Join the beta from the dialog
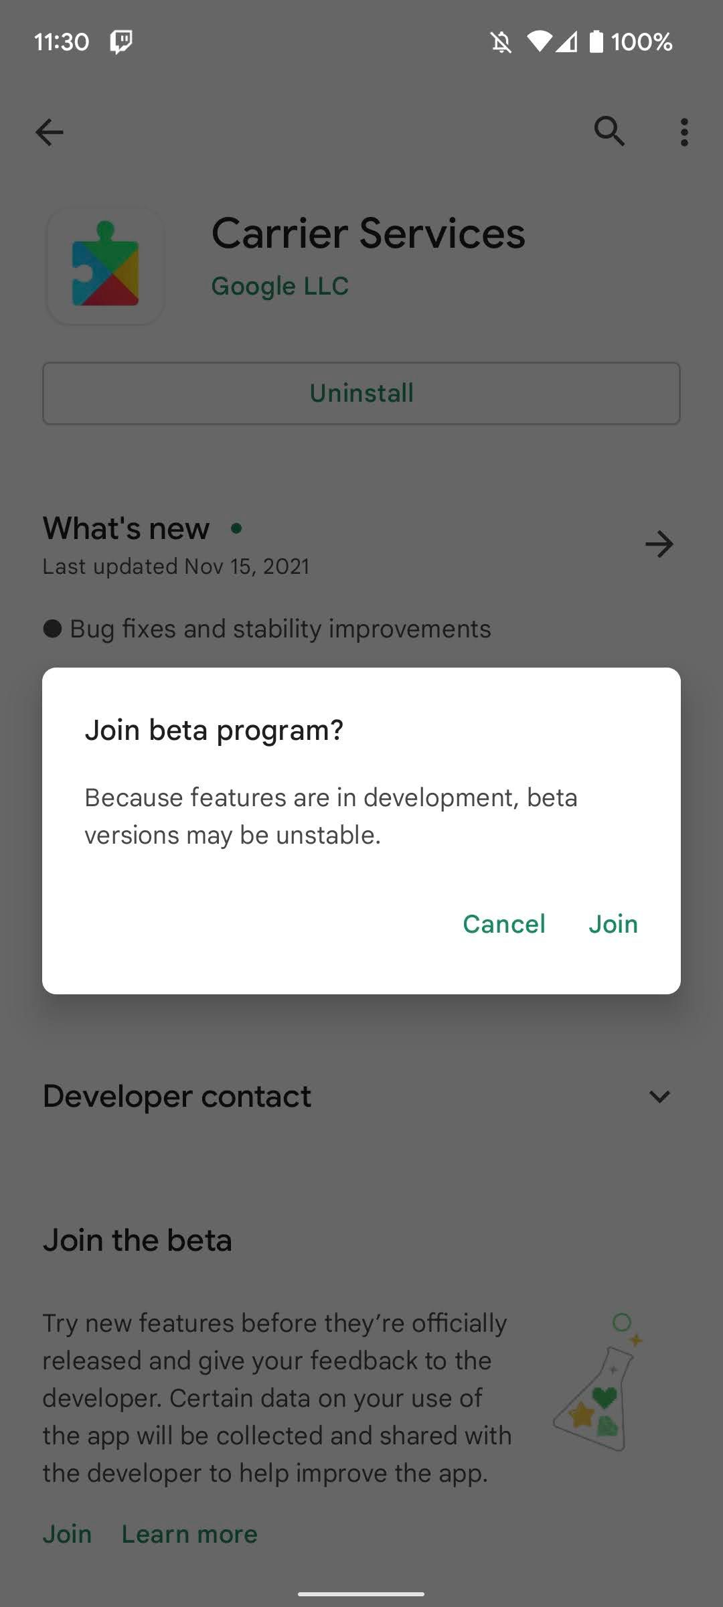Viewport: 723px width, 1607px height. tap(613, 923)
